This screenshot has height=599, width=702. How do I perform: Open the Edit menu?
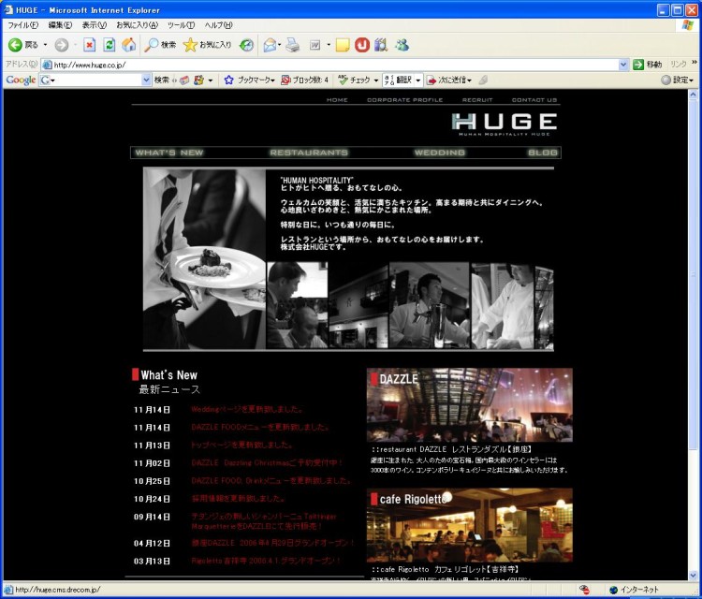tap(60, 25)
